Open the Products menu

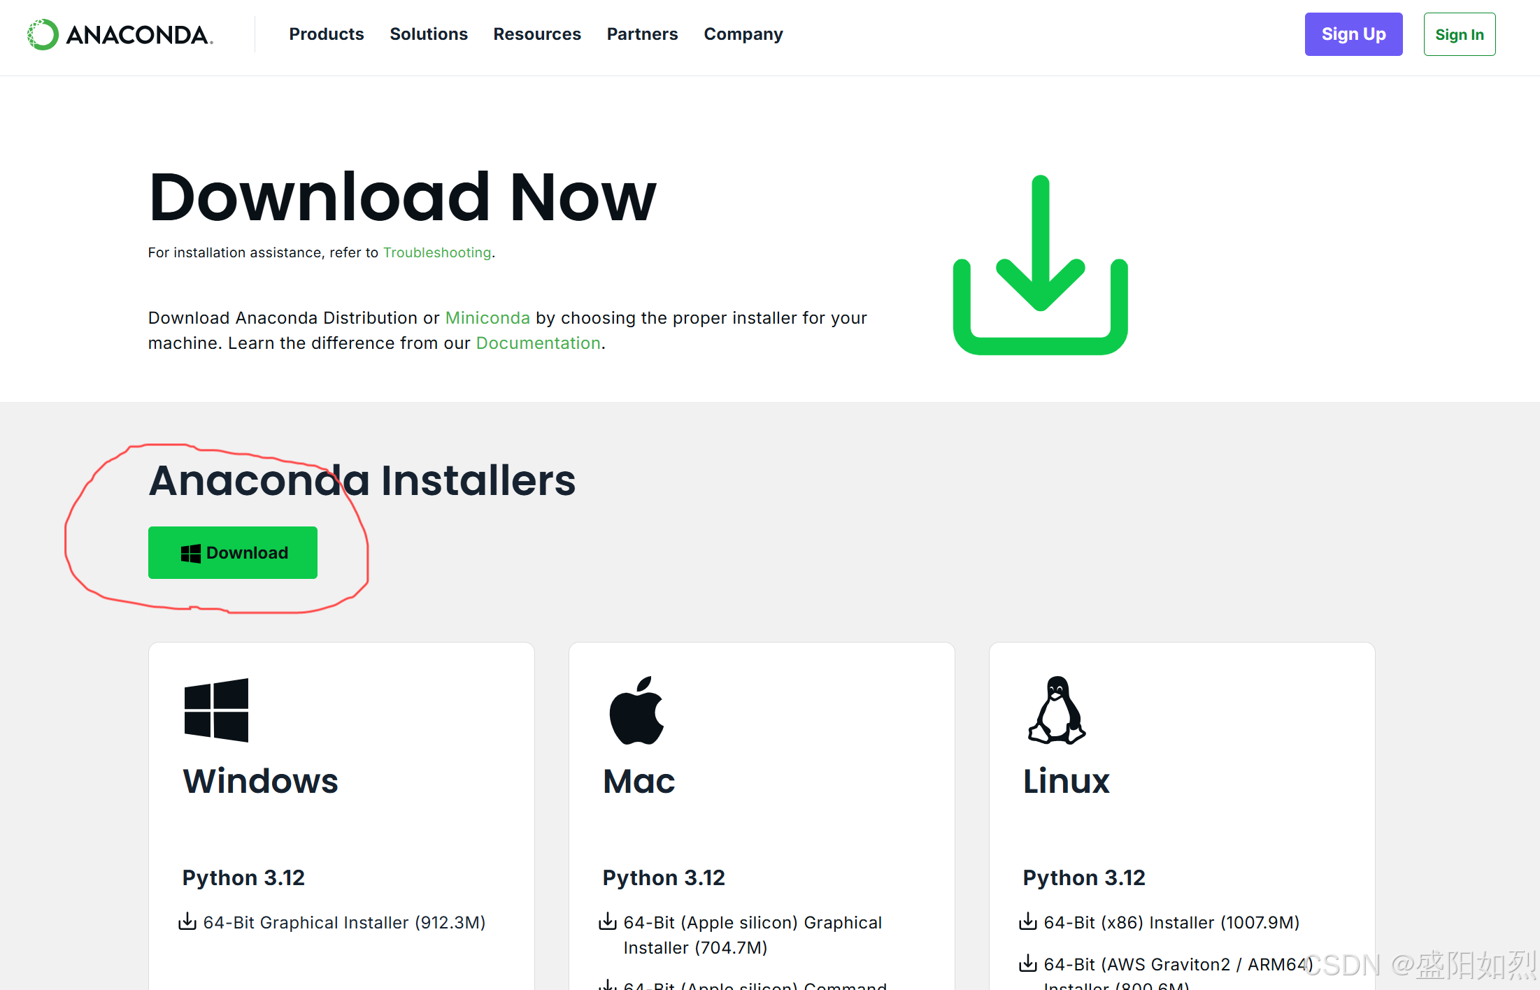tap(326, 34)
